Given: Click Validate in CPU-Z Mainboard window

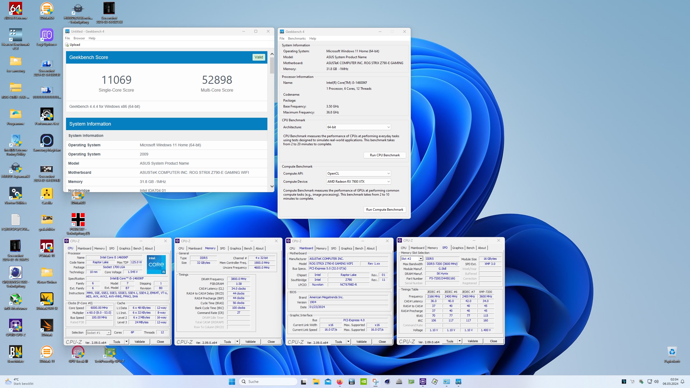Looking at the screenshot, I should [x=361, y=342].
